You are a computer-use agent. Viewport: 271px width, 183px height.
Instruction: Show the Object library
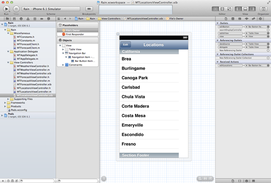[x=247, y=181]
